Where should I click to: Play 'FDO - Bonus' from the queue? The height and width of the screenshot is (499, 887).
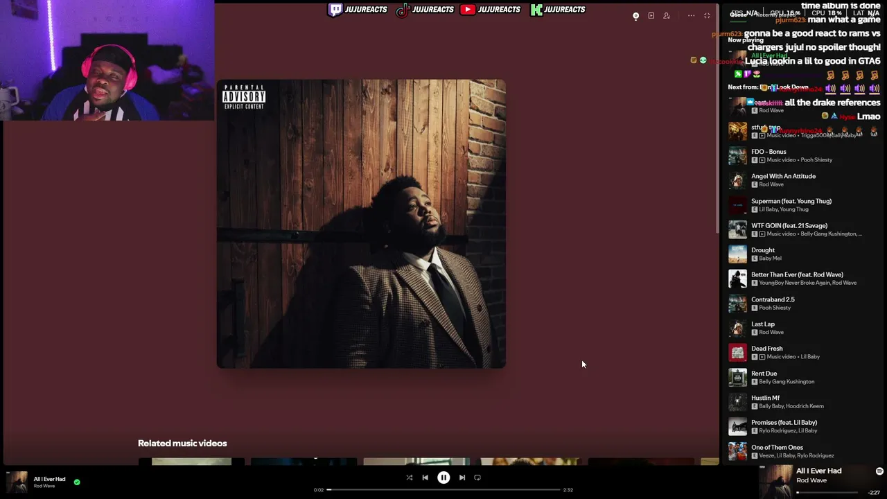click(x=804, y=155)
